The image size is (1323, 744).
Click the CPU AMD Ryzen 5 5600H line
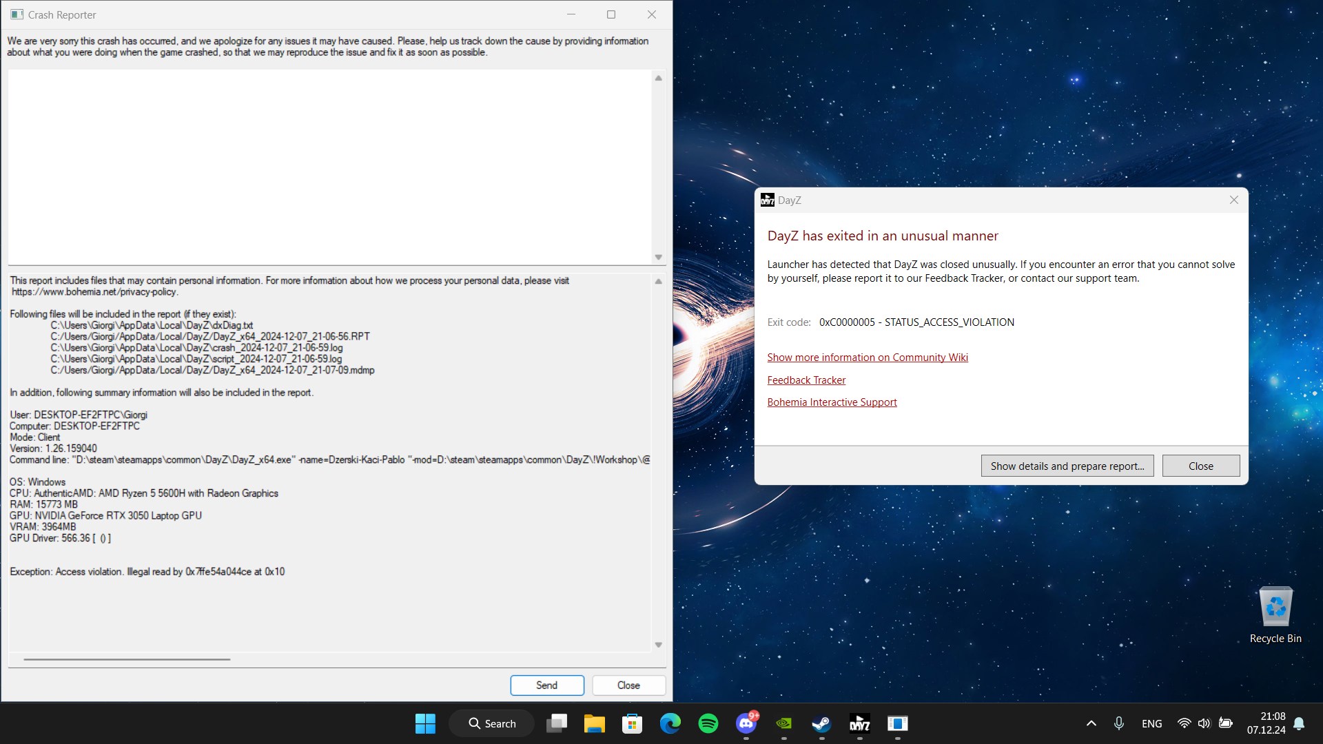coord(144,493)
